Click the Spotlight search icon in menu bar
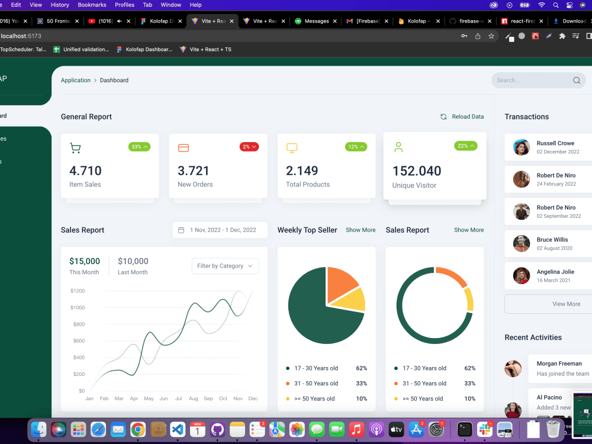 click(556, 5)
